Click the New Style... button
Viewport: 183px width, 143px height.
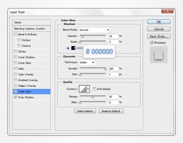pyautogui.click(x=159, y=36)
